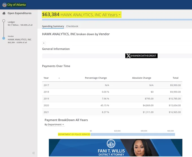Sort by the Percentage Change column
The height and width of the screenshot is (157, 192).
pyautogui.click(x=96, y=78)
